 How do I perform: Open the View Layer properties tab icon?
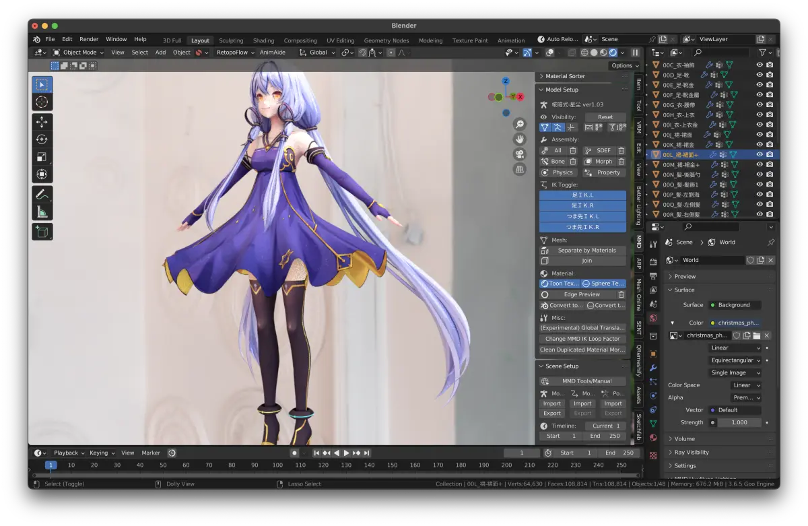[653, 290]
